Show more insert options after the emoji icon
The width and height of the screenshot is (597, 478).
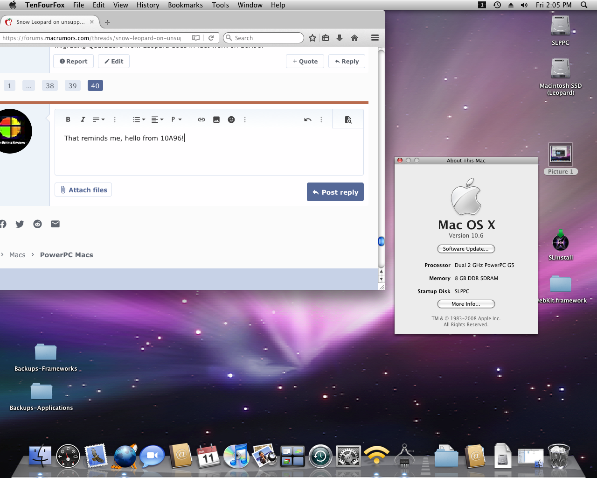[245, 119]
